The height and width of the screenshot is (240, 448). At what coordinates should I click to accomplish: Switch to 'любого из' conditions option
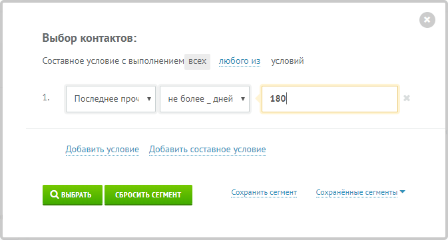pos(240,61)
